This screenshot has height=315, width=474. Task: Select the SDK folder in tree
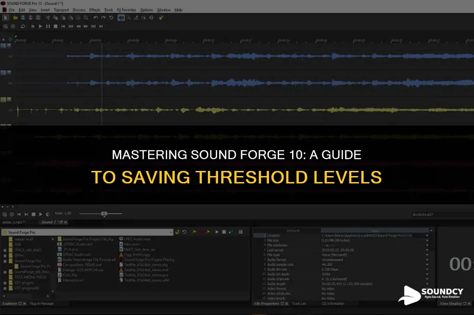[x=18, y=245]
